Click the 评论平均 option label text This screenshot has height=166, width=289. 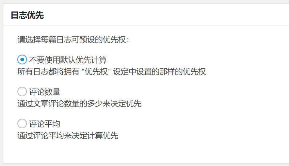pos(45,124)
